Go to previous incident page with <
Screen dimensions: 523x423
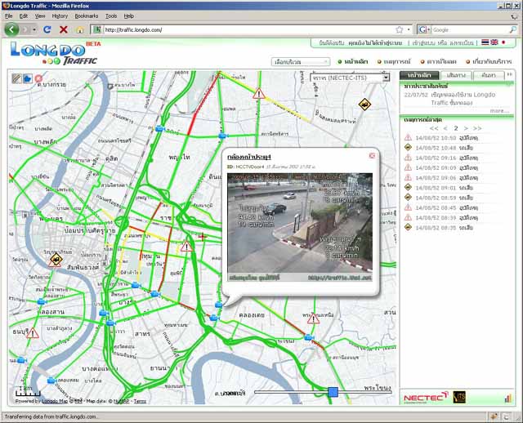pos(445,128)
